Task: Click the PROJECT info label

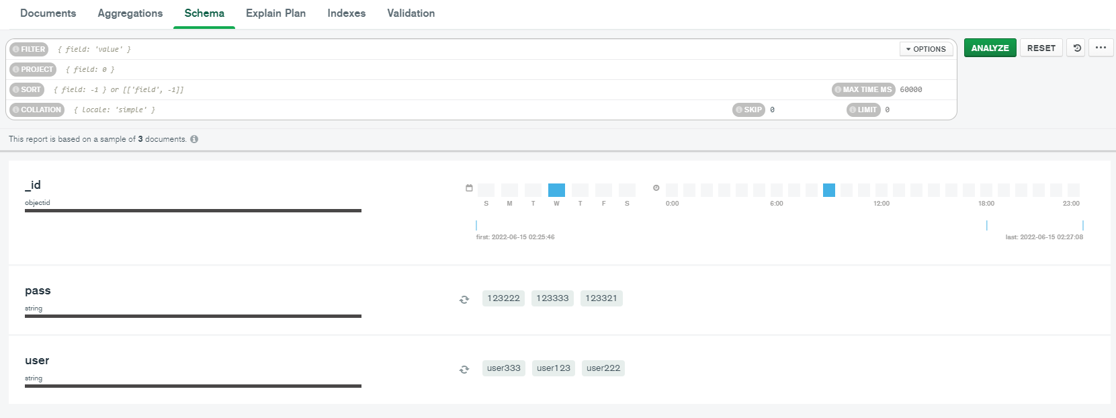Action: [33, 69]
